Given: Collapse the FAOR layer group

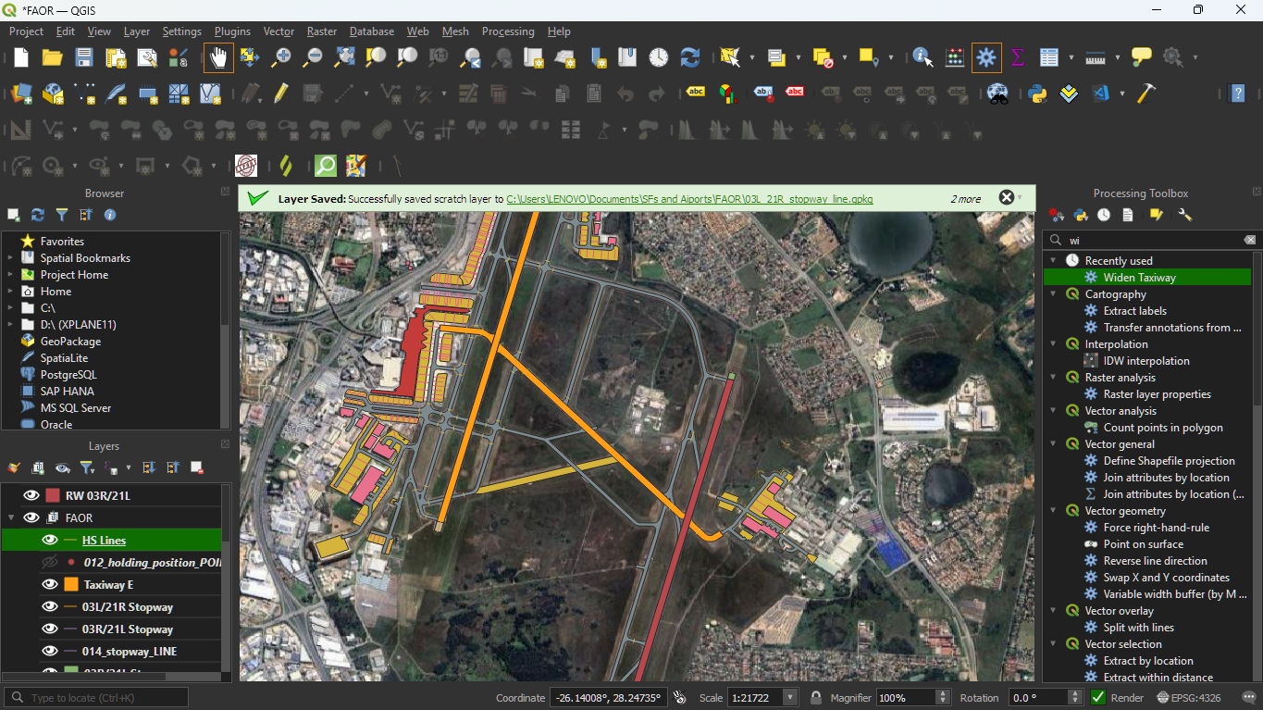Looking at the screenshot, I should click(12, 518).
